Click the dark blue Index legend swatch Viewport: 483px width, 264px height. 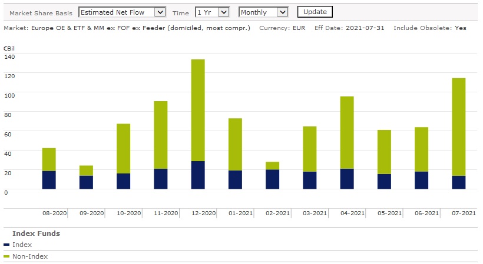coord(6,245)
